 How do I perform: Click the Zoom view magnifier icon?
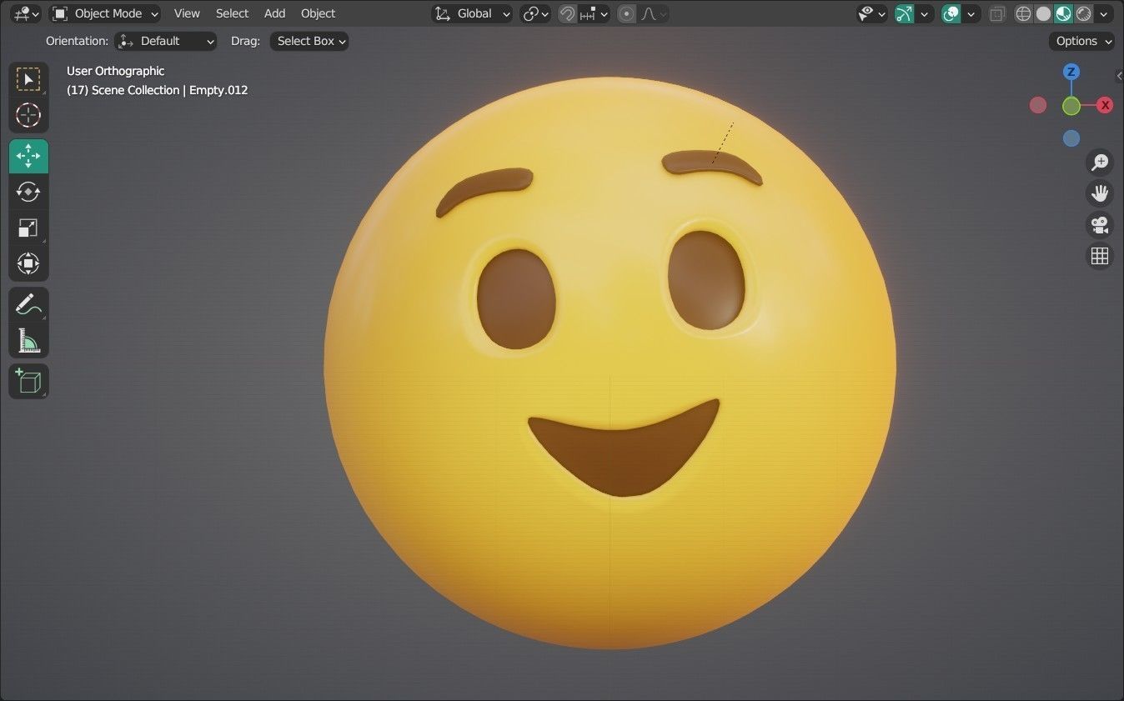click(1100, 162)
